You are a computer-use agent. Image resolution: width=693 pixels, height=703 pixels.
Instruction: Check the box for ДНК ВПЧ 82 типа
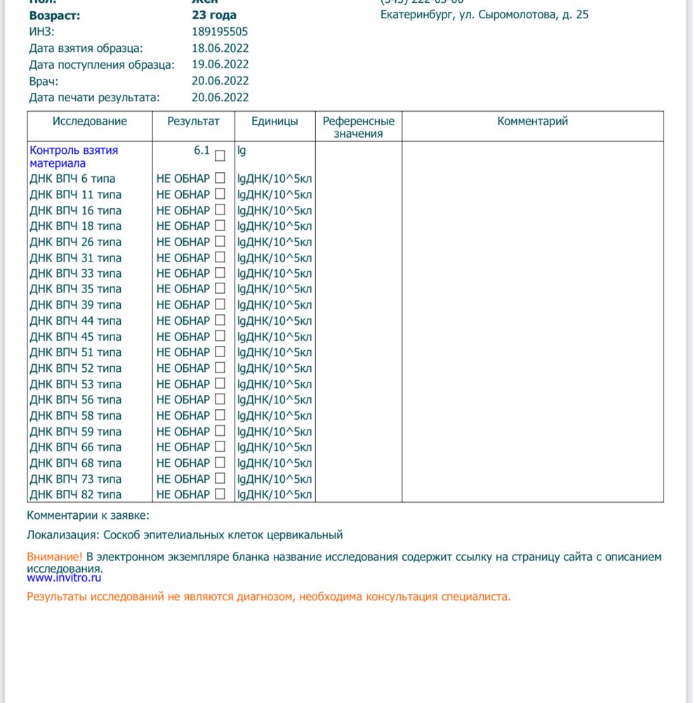click(220, 494)
